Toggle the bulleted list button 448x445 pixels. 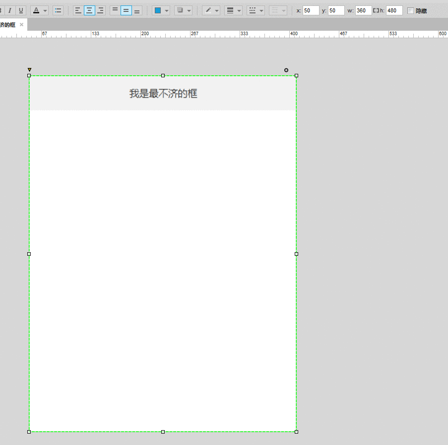pos(58,10)
